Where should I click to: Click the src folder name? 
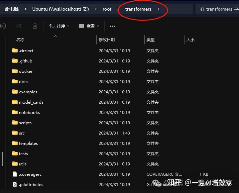pyautogui.click(x=22, y=133)
